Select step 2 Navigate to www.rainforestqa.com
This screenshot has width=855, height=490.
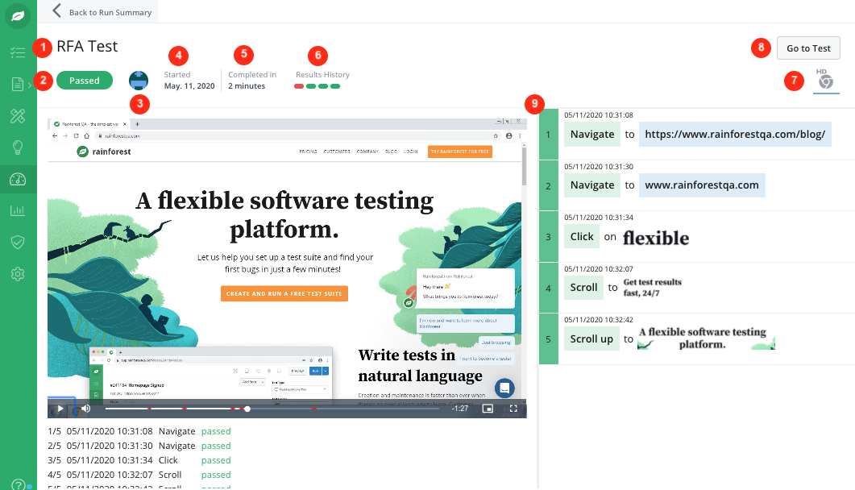pyautogui.click(x=697, y=185)
